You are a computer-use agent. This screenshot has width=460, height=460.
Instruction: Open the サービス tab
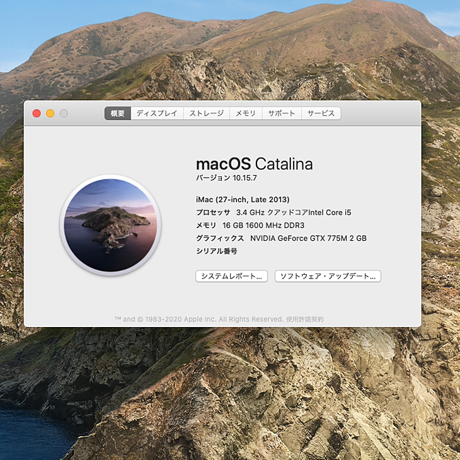coord(321,113)
